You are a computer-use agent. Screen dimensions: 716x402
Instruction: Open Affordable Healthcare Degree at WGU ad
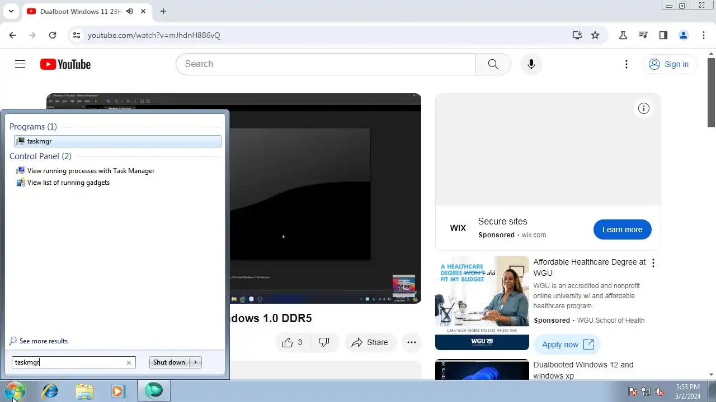tap(589, 267)
